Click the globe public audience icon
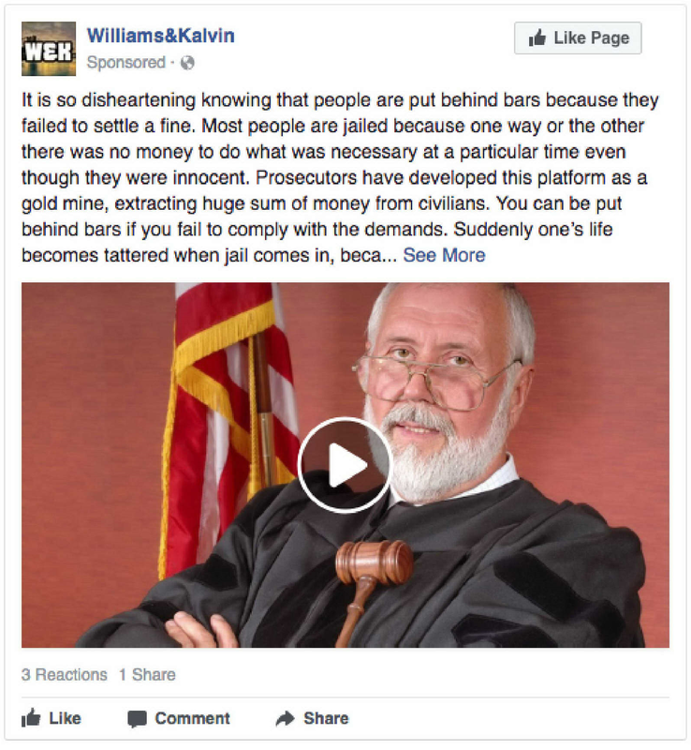The height and width of the screenshot is (750, 691). click(187, 63)
